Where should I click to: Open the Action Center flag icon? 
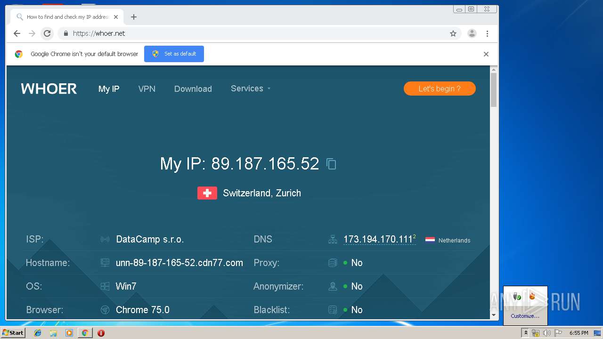pyautogui.click(x=558, y=333)
